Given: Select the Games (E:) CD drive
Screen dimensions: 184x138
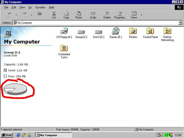Looking at the screenshot, I should [x=116, y=33].
